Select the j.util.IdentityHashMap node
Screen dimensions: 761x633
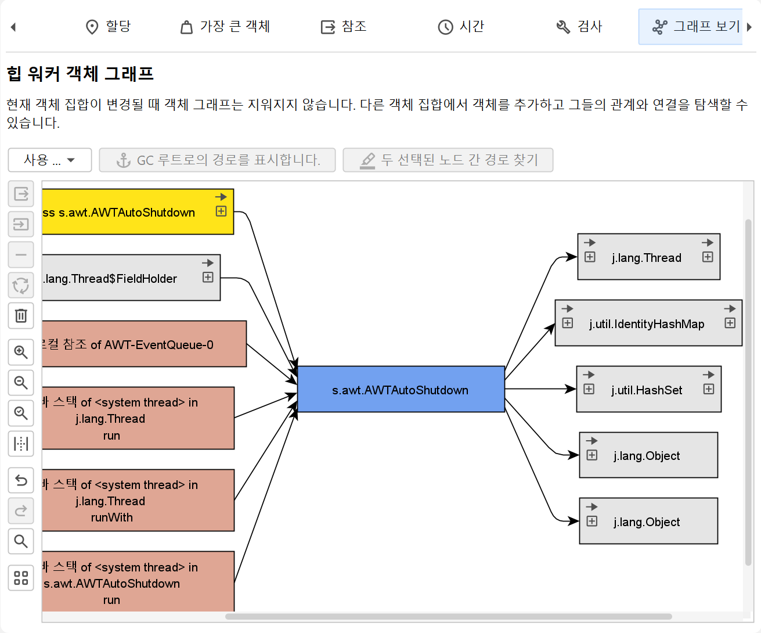coord(648,323)
